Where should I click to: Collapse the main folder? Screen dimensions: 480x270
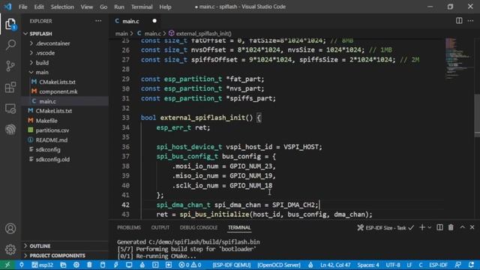(x=65, y=72)
